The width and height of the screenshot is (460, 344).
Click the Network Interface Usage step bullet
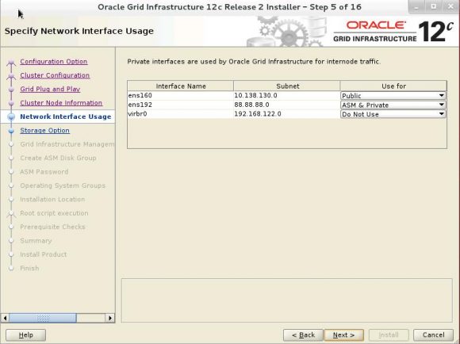11,117
